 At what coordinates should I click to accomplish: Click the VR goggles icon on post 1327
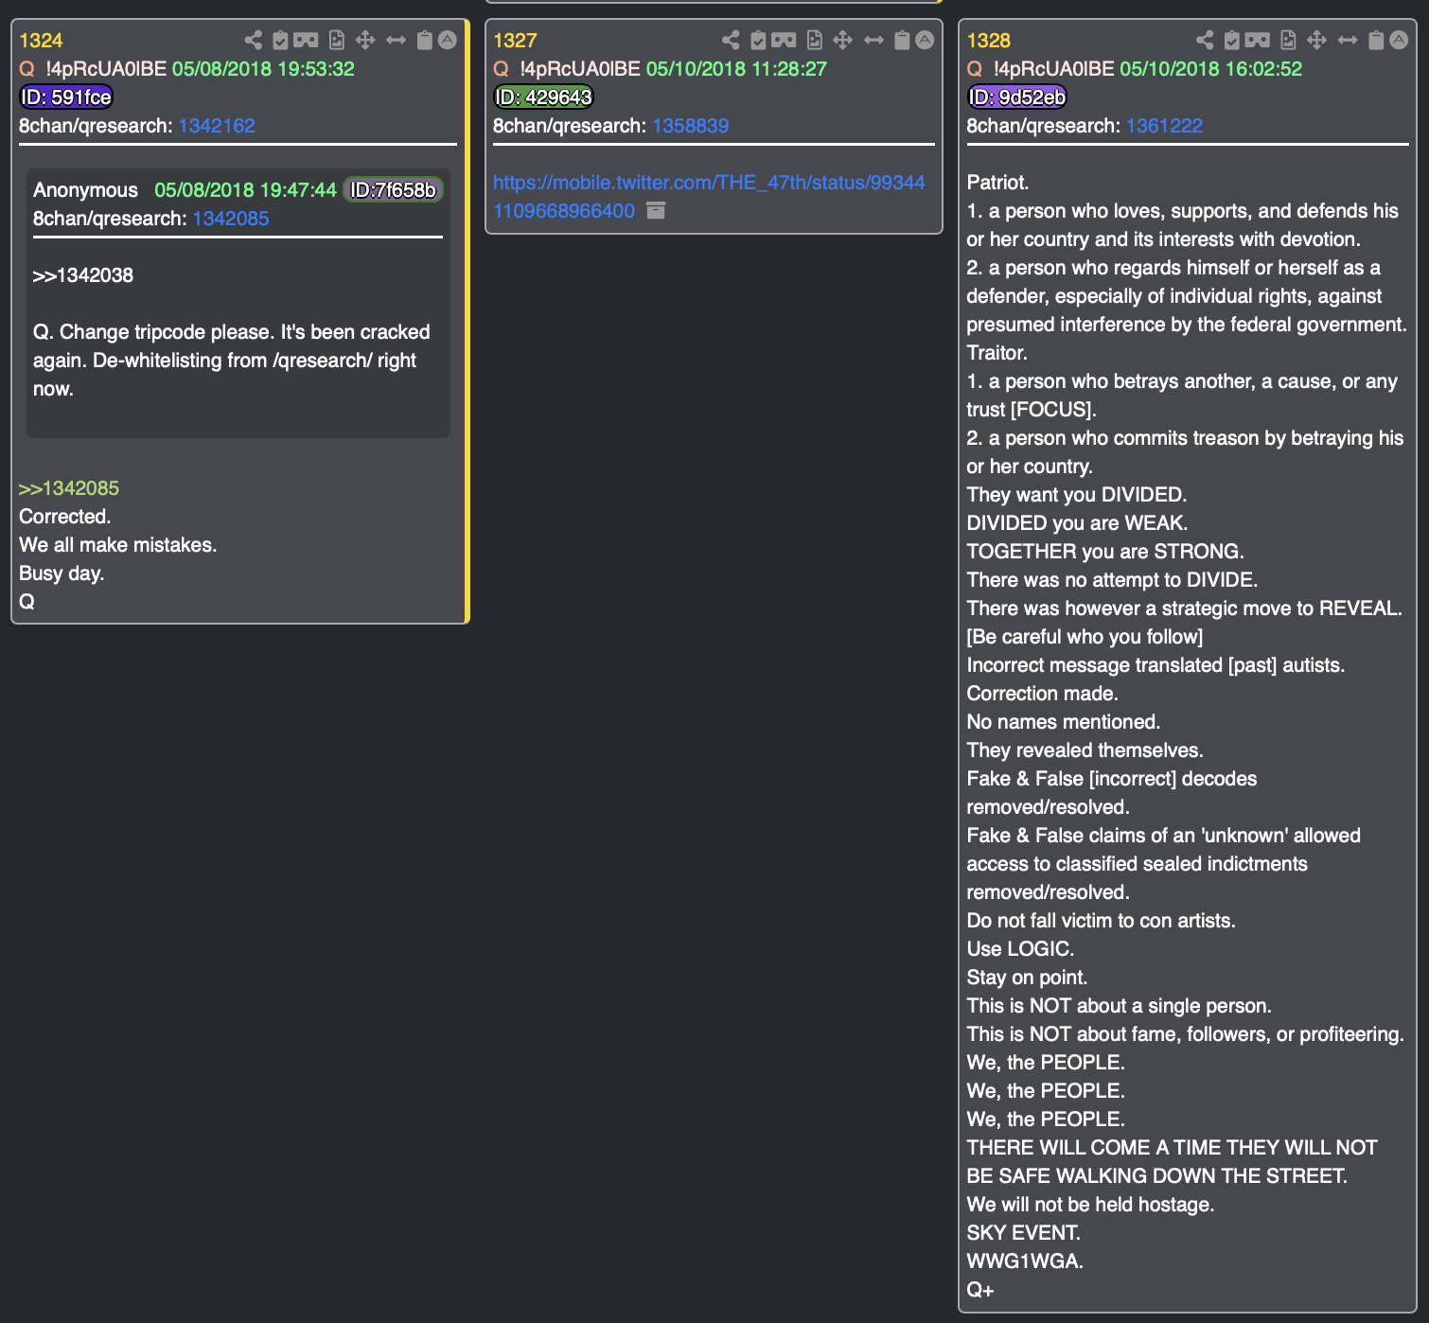point(784,40)
